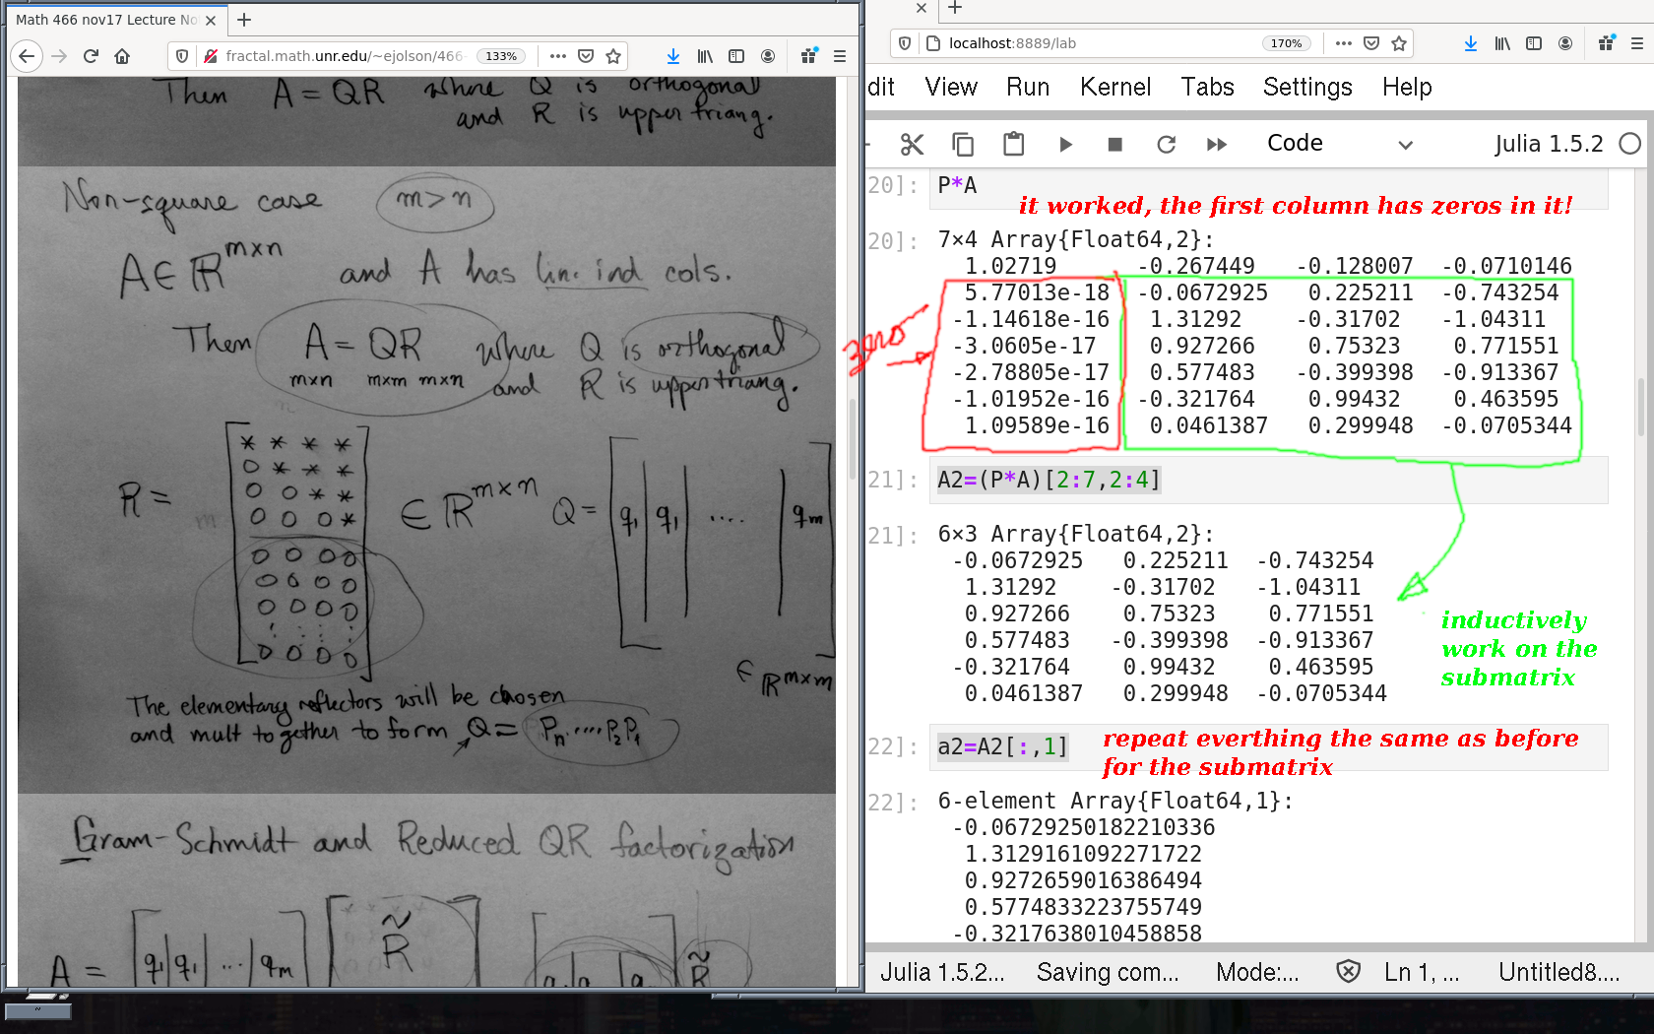The height and width of the screenshot is (1034, 1654).
Task: Open the Run menu
Action: [x=1027, y=88]
